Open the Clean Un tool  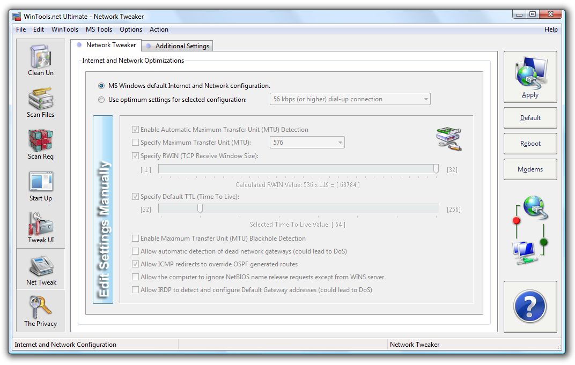[x=41, y=60]
